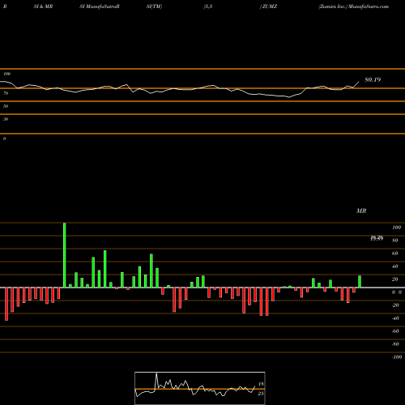Viewport: 405px width, 405px height.
Task: Select the Zumiez Inc. MunafaSutra.com header text
Action: (x=354, y=6)
